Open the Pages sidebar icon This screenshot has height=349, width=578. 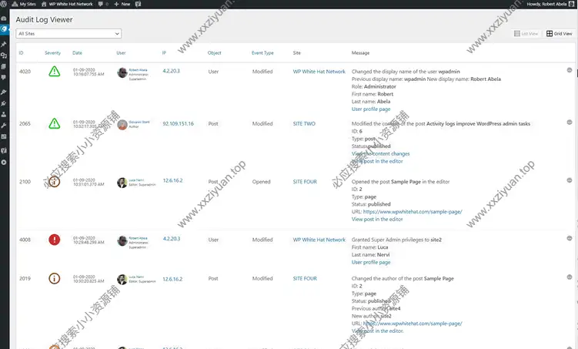tap(4, 66)
